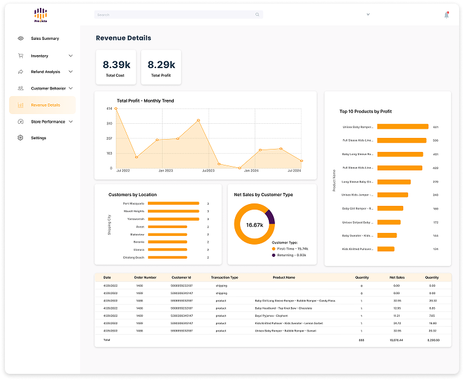Sort by Net Sales column header
The height and width of the screenshot is (380, 464).
click(x=397, y=278)
